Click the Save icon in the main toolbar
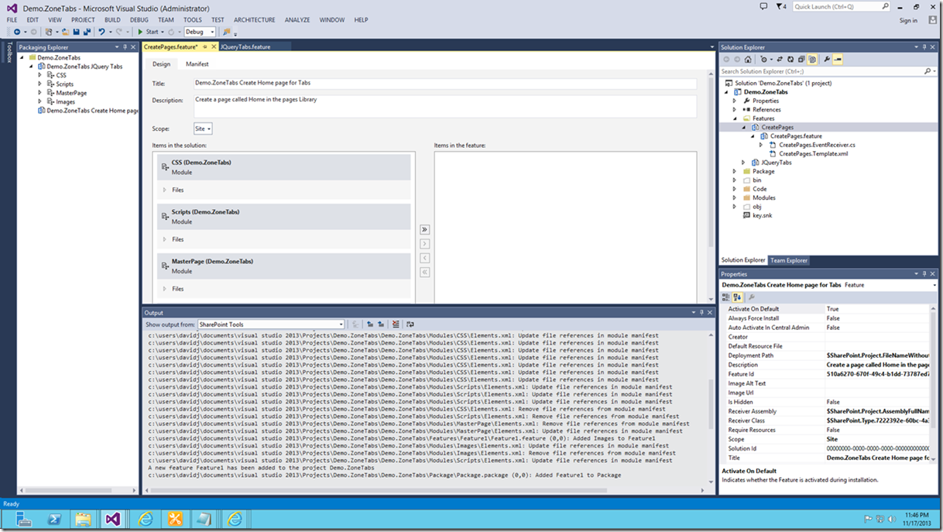Image resolution: width=943 pixels, height=532 pixels. 76,32
